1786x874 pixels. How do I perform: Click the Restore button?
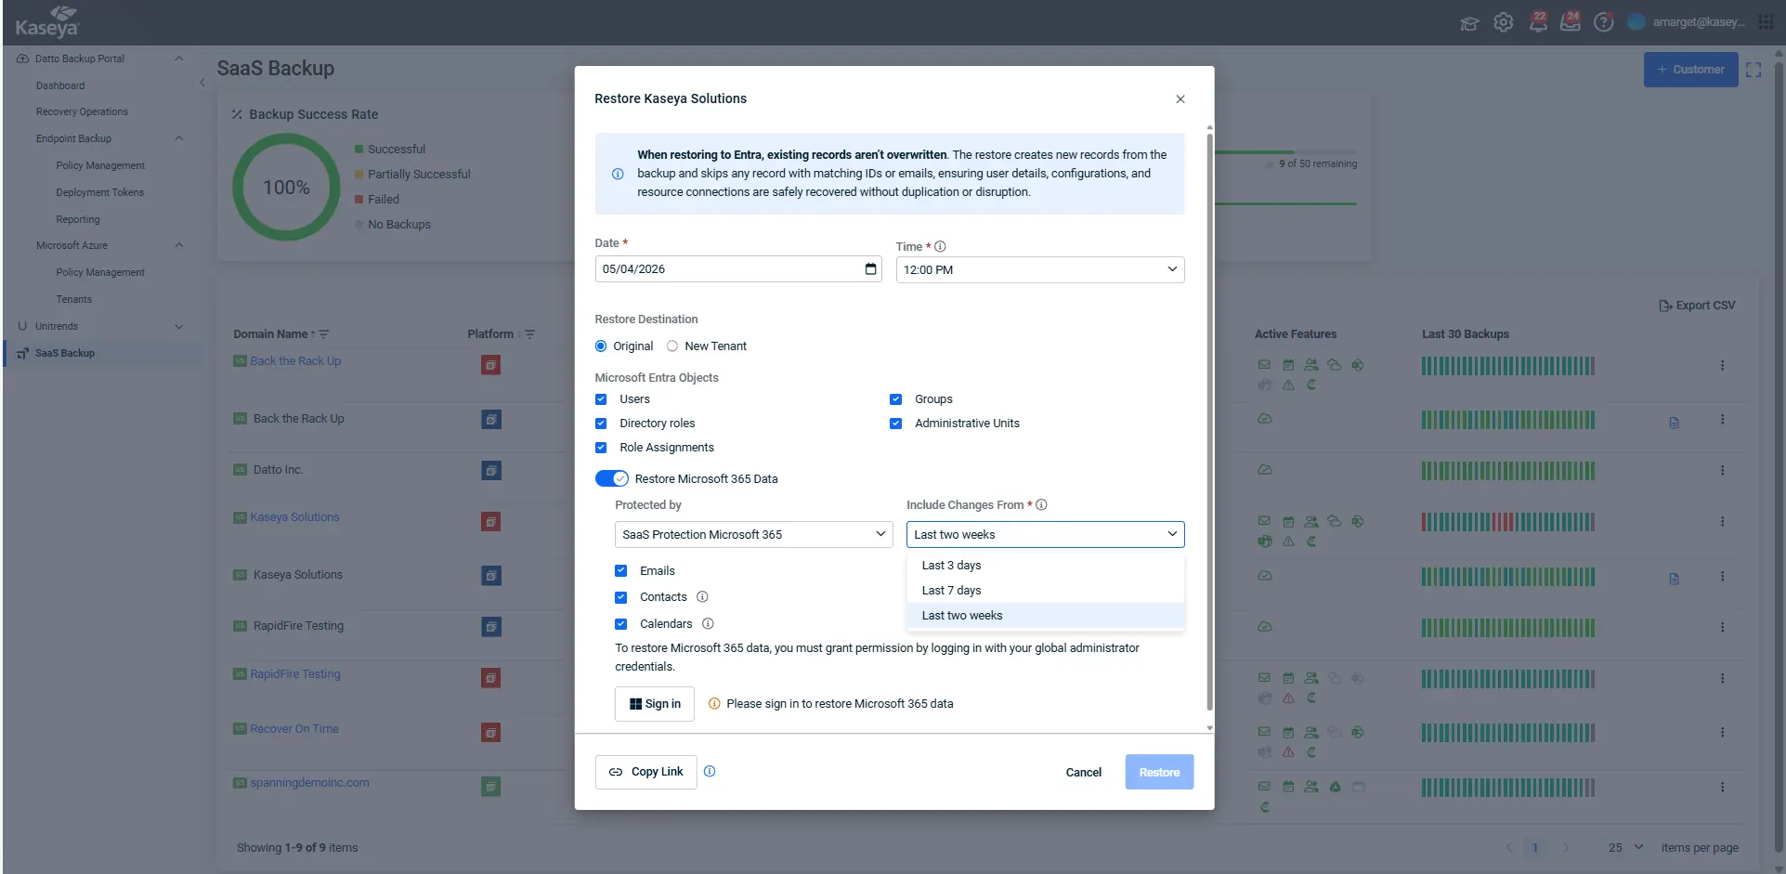coord(1160,773)
